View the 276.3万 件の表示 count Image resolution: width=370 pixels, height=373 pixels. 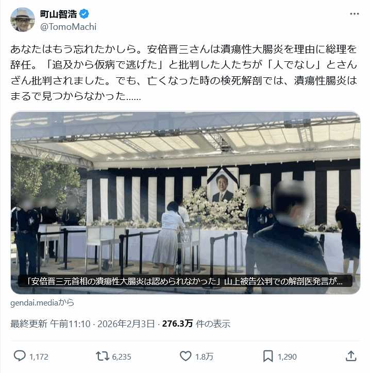coord(196,324)
